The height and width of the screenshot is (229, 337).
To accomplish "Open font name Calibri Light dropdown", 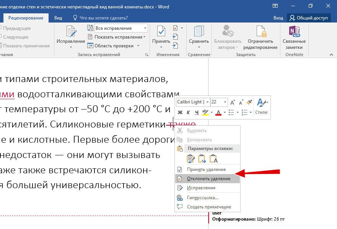I will [208, 102].
